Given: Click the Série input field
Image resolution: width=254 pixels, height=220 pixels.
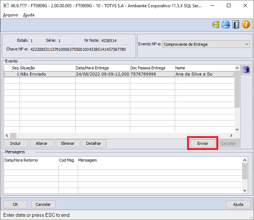Looking at the screenshot, I should pos(65,40).
